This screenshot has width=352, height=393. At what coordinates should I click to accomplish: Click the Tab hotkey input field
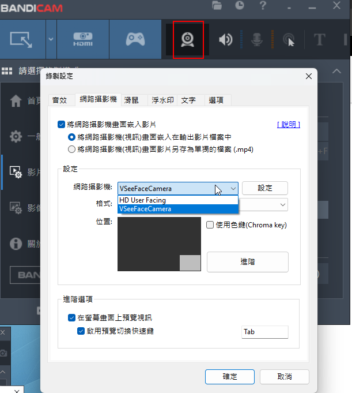click(264, 332)
